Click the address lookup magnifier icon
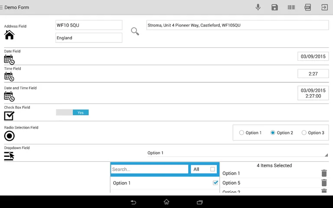 [135, 31]
